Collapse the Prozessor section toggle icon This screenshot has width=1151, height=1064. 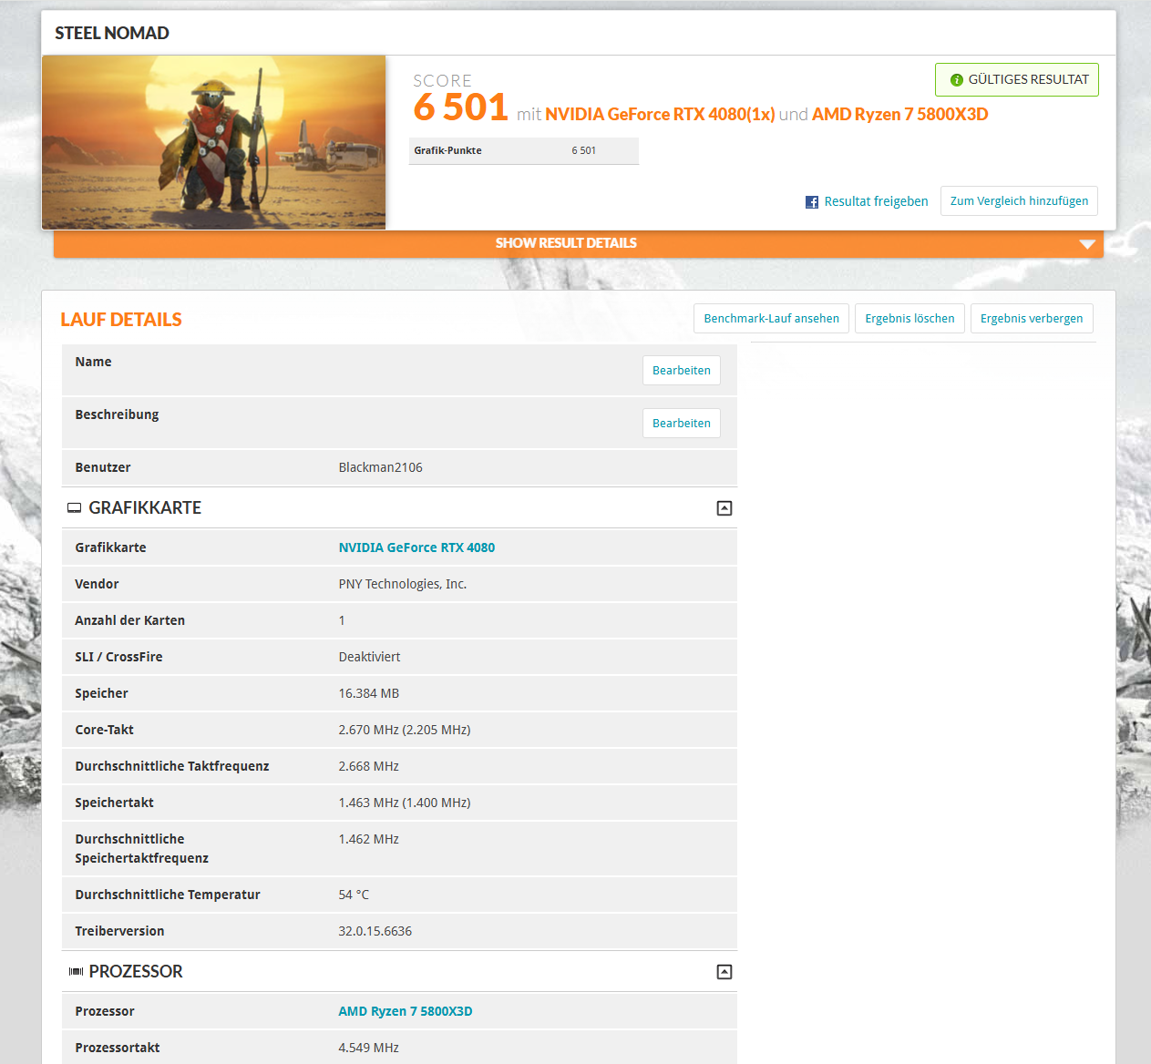[x=725, y=972]
